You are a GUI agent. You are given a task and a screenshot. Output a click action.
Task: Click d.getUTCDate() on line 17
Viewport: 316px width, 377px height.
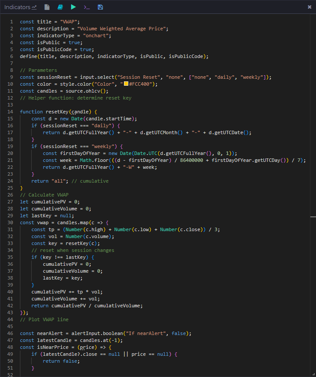point(228,132)
